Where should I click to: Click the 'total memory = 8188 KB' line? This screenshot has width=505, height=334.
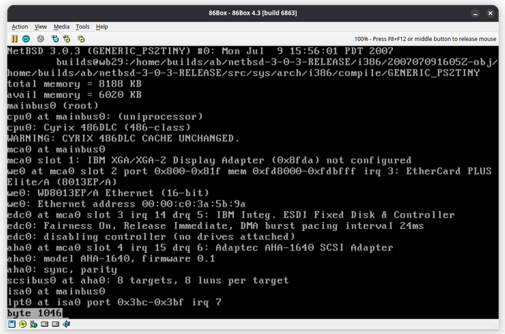pos(75,84)
